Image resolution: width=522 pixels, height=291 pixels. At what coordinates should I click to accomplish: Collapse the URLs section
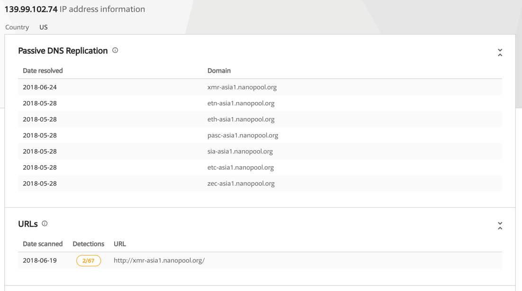[500, 226]
